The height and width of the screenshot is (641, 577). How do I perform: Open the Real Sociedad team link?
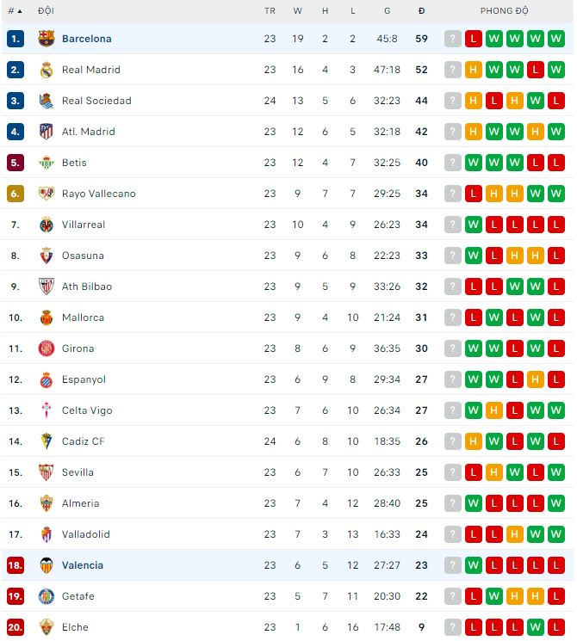point(96,101)
